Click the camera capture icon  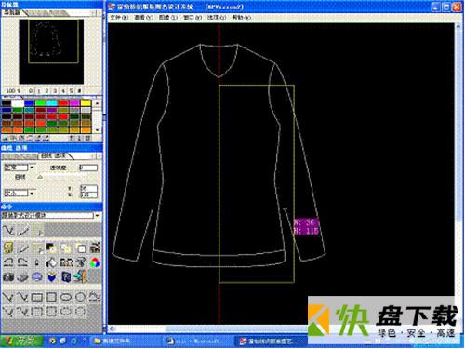[x=8, y=276]
